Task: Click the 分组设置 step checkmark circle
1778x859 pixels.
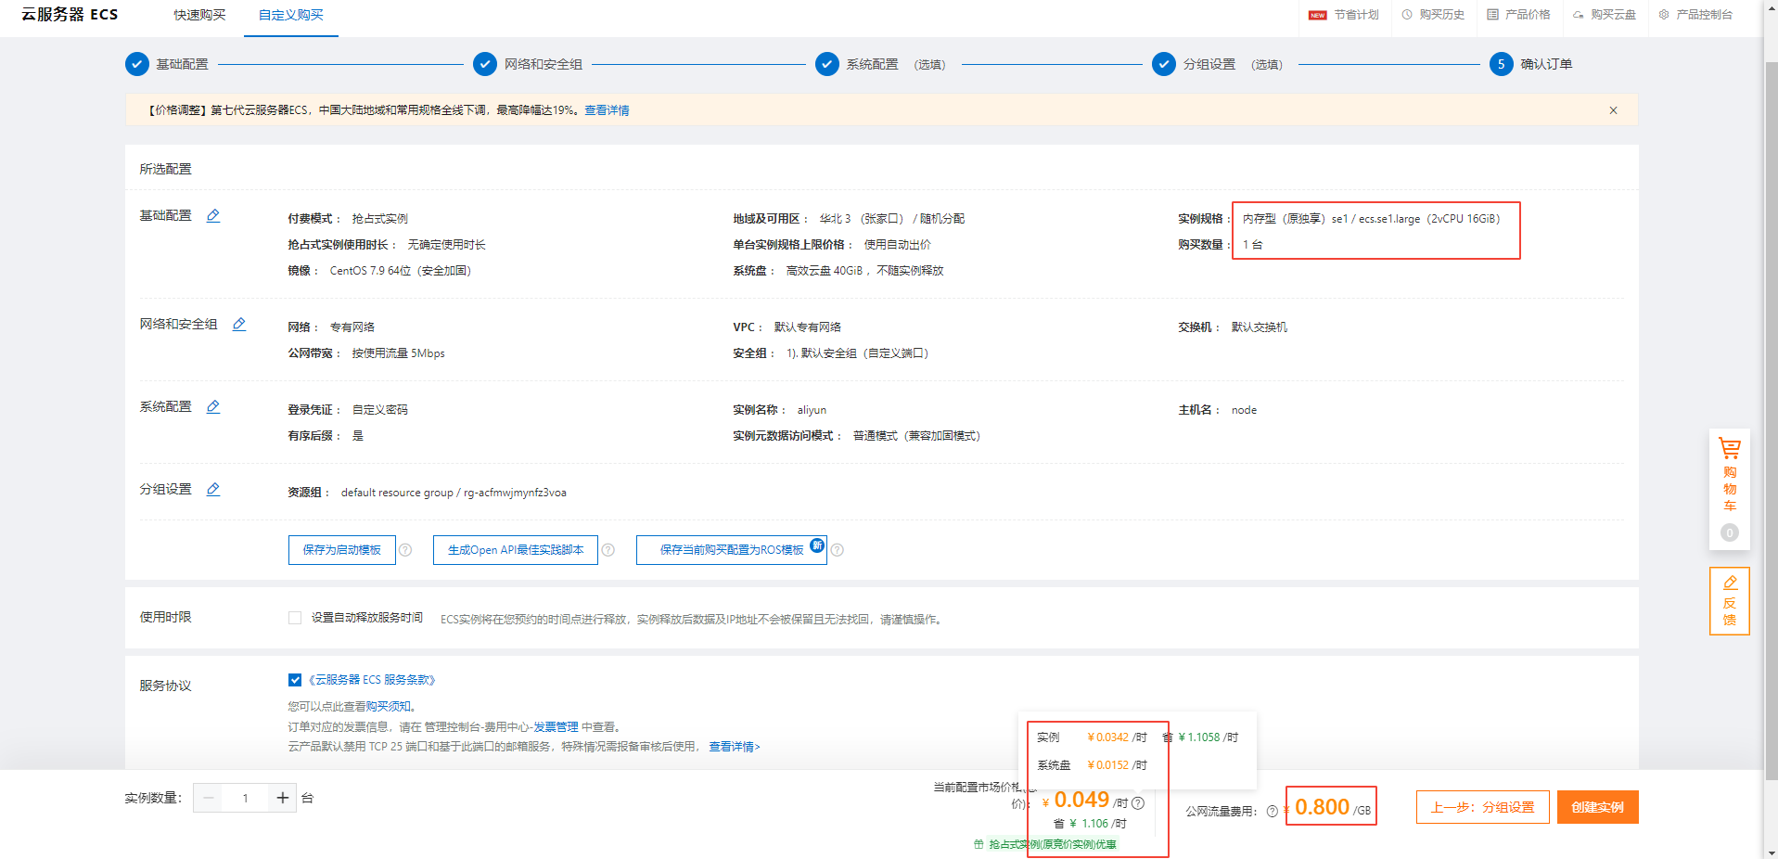Action: 1164,64
